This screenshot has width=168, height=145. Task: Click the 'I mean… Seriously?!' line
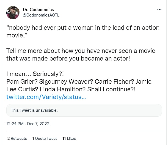(35, 74)
